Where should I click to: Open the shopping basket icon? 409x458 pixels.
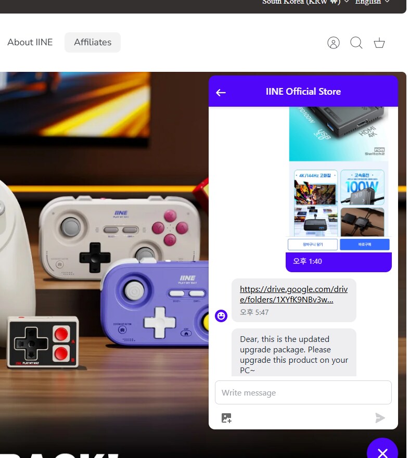(379, 43)
